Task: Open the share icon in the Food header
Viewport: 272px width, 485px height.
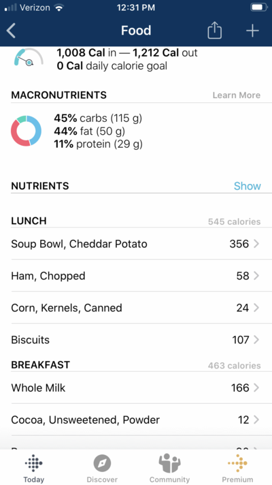Action: (x=214, y=31)
